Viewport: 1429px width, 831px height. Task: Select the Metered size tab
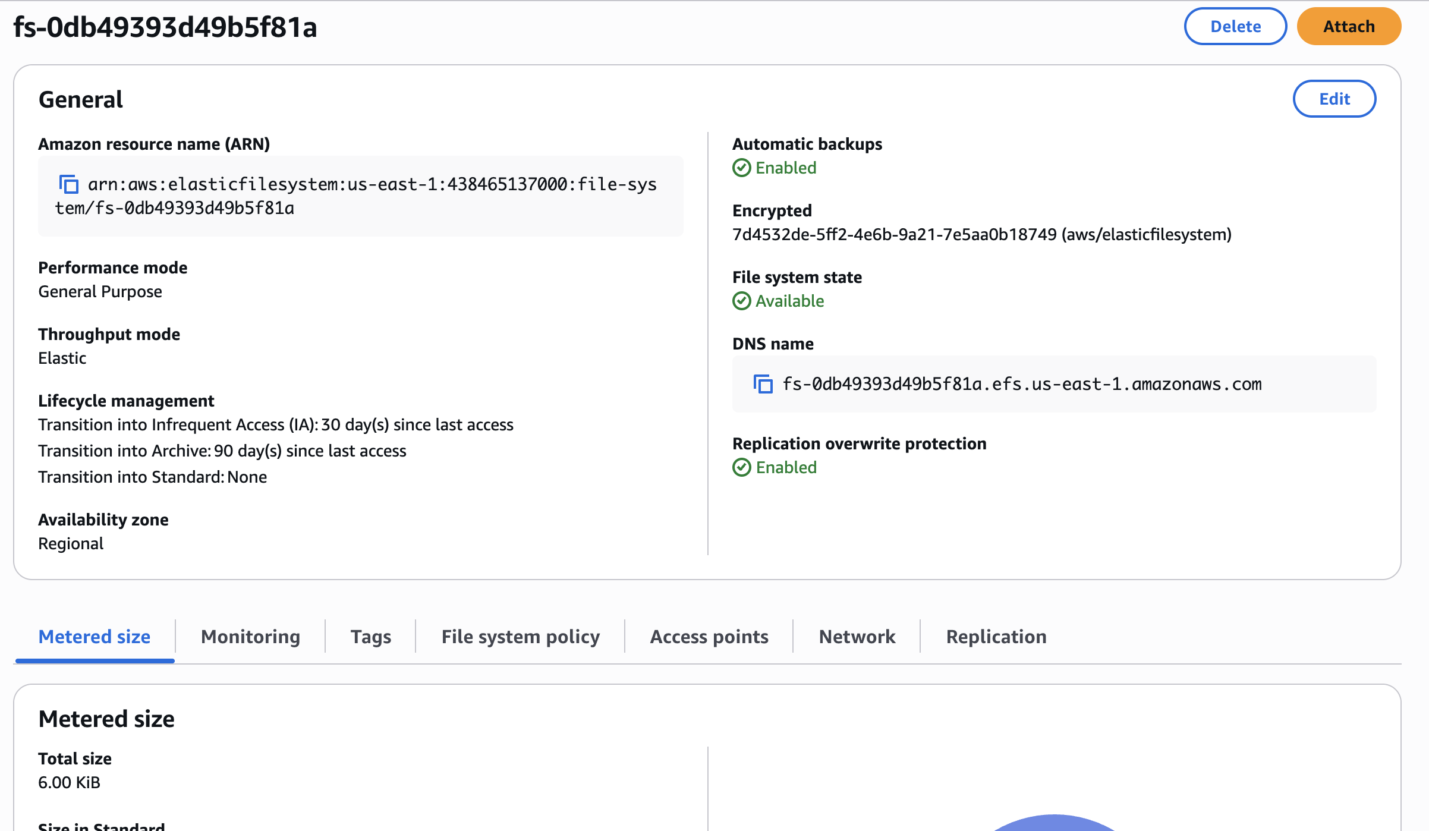click(95, 637)
